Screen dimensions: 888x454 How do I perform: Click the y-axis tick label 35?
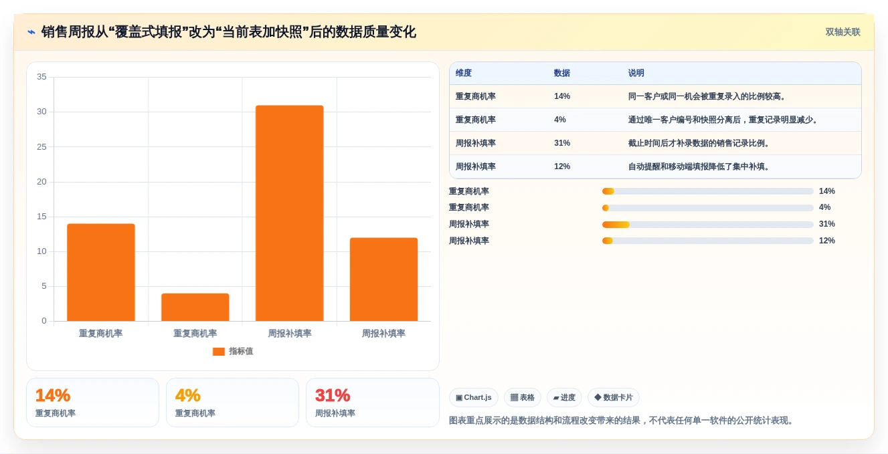click(x=41, y=77)
